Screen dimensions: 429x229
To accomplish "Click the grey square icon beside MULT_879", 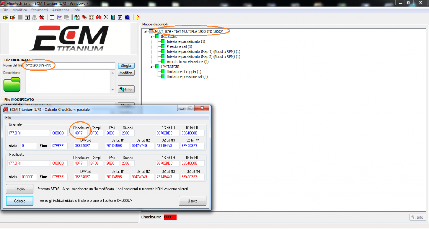I will point(151,31).
